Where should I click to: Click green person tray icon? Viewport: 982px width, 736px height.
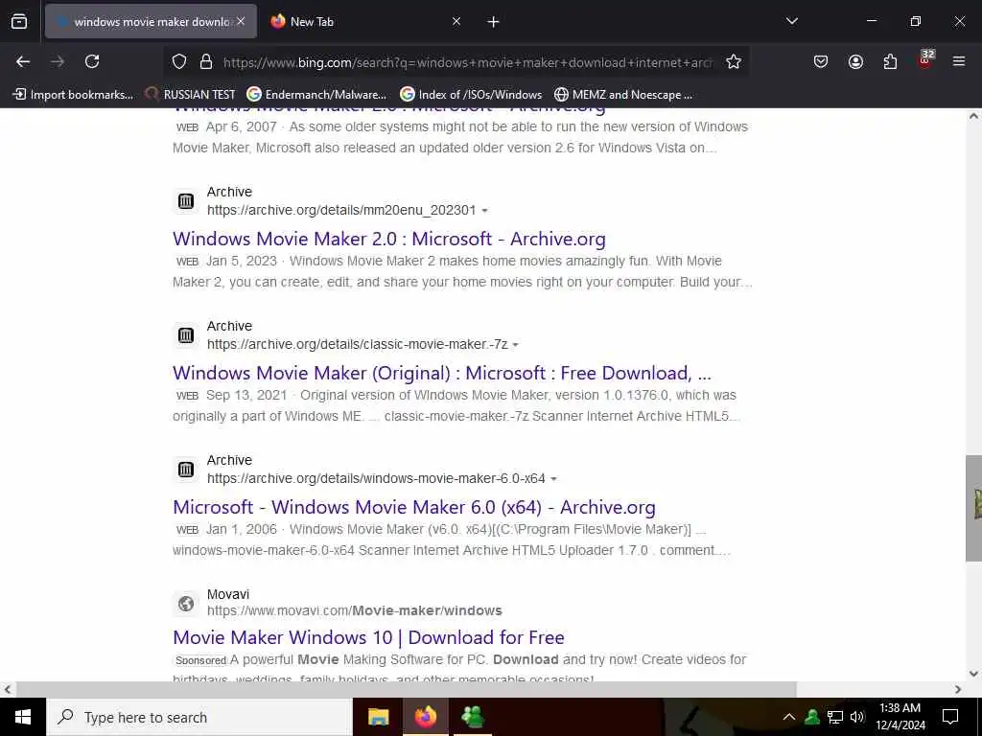(811, 717)
